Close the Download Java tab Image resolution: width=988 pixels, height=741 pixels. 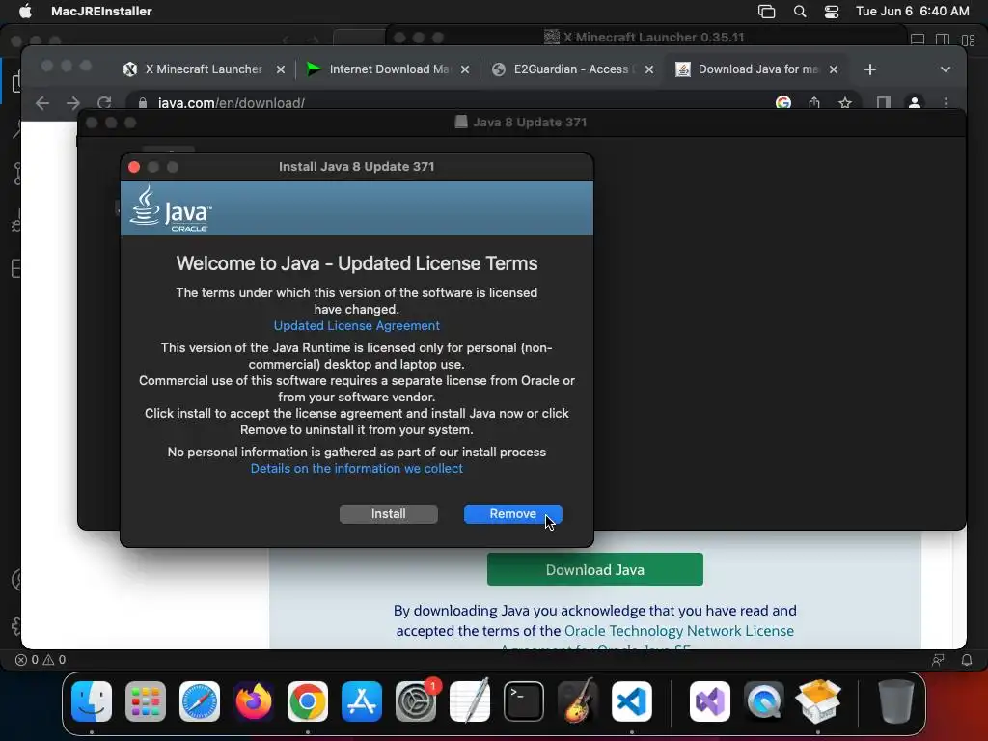834,69
